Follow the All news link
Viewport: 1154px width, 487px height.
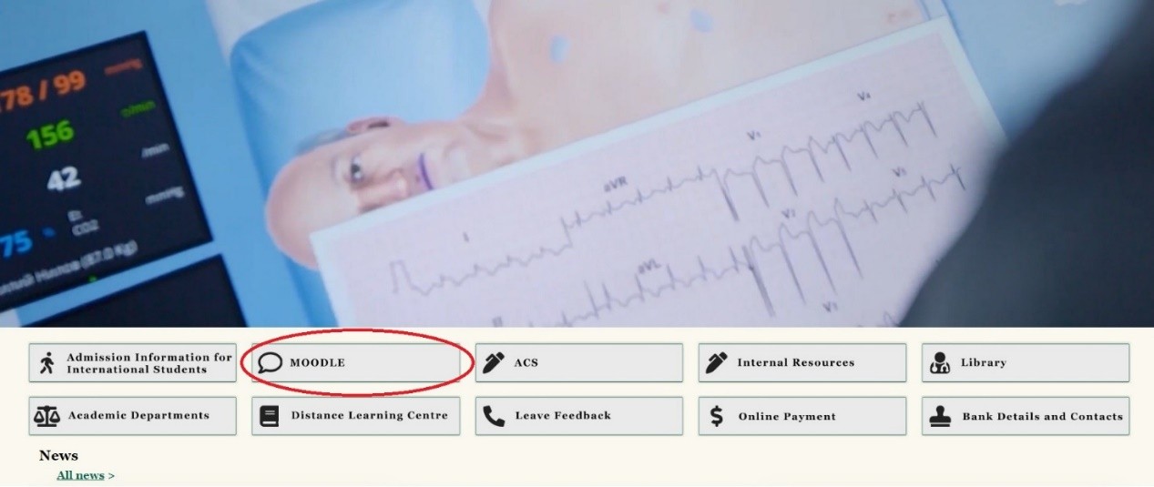click(x=80, y=475)
